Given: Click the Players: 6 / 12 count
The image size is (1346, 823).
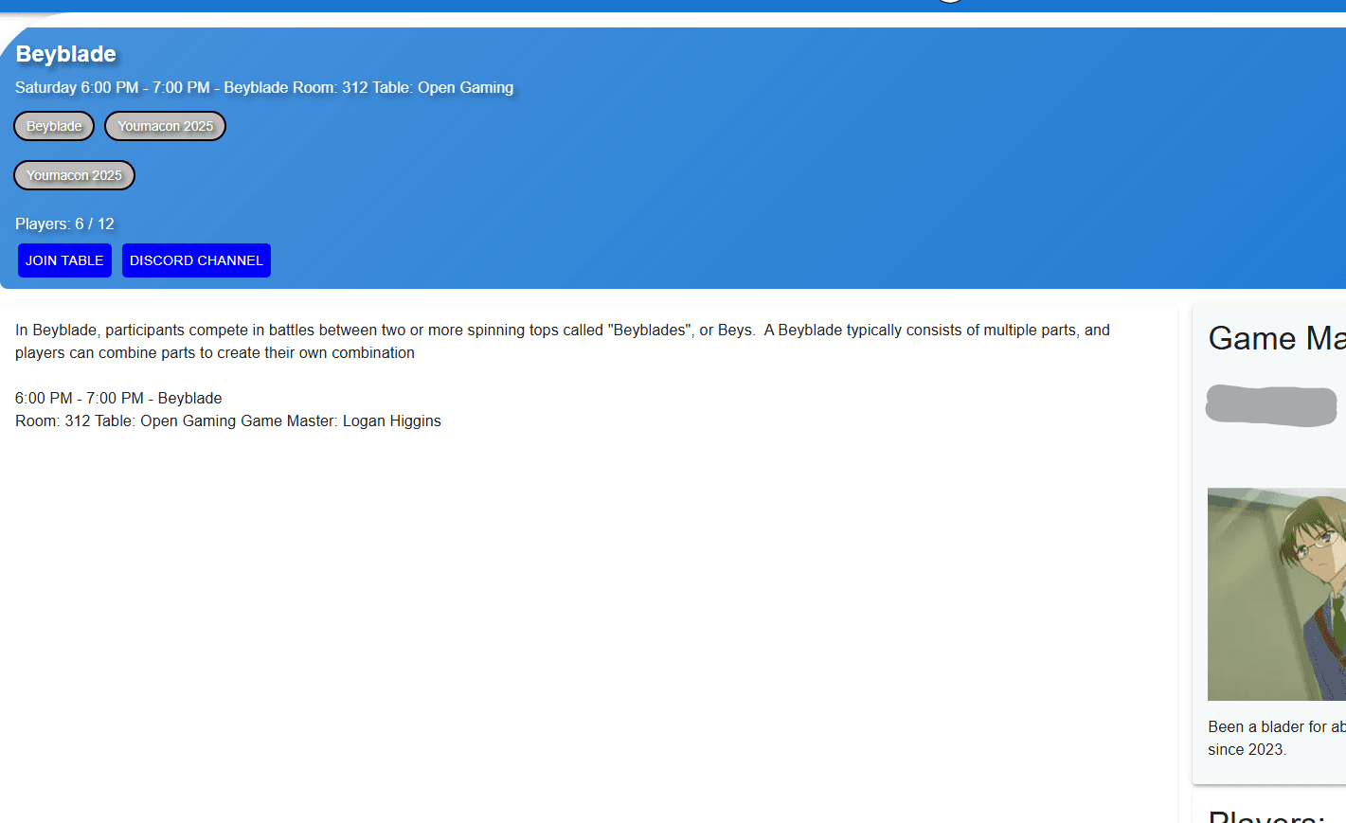Looking at the screenshot, I should (x=64, y=224).
